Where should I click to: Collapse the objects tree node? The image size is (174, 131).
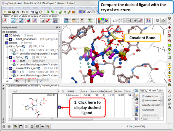pos(4,43)
